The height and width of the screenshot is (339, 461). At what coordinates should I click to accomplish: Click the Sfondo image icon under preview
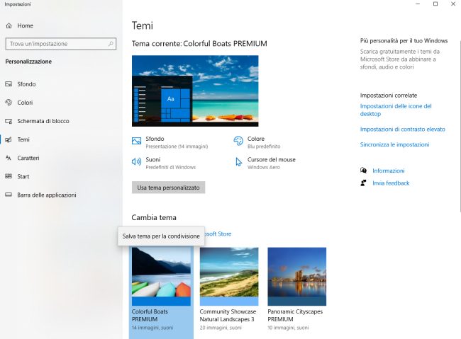tap(136, 141)
